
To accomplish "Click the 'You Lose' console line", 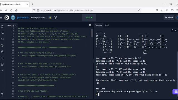I will 100,89.
